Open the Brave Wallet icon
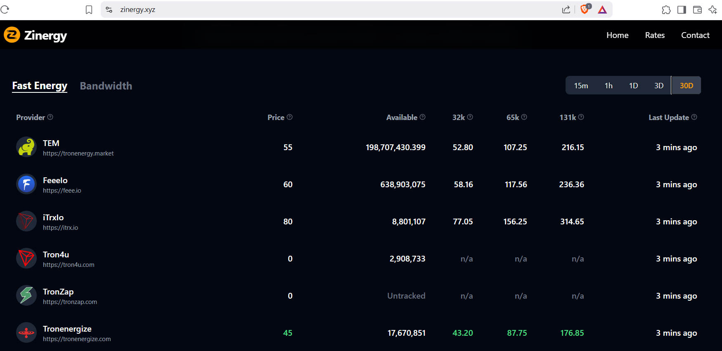The image size is (722, 351). (697, 10)
